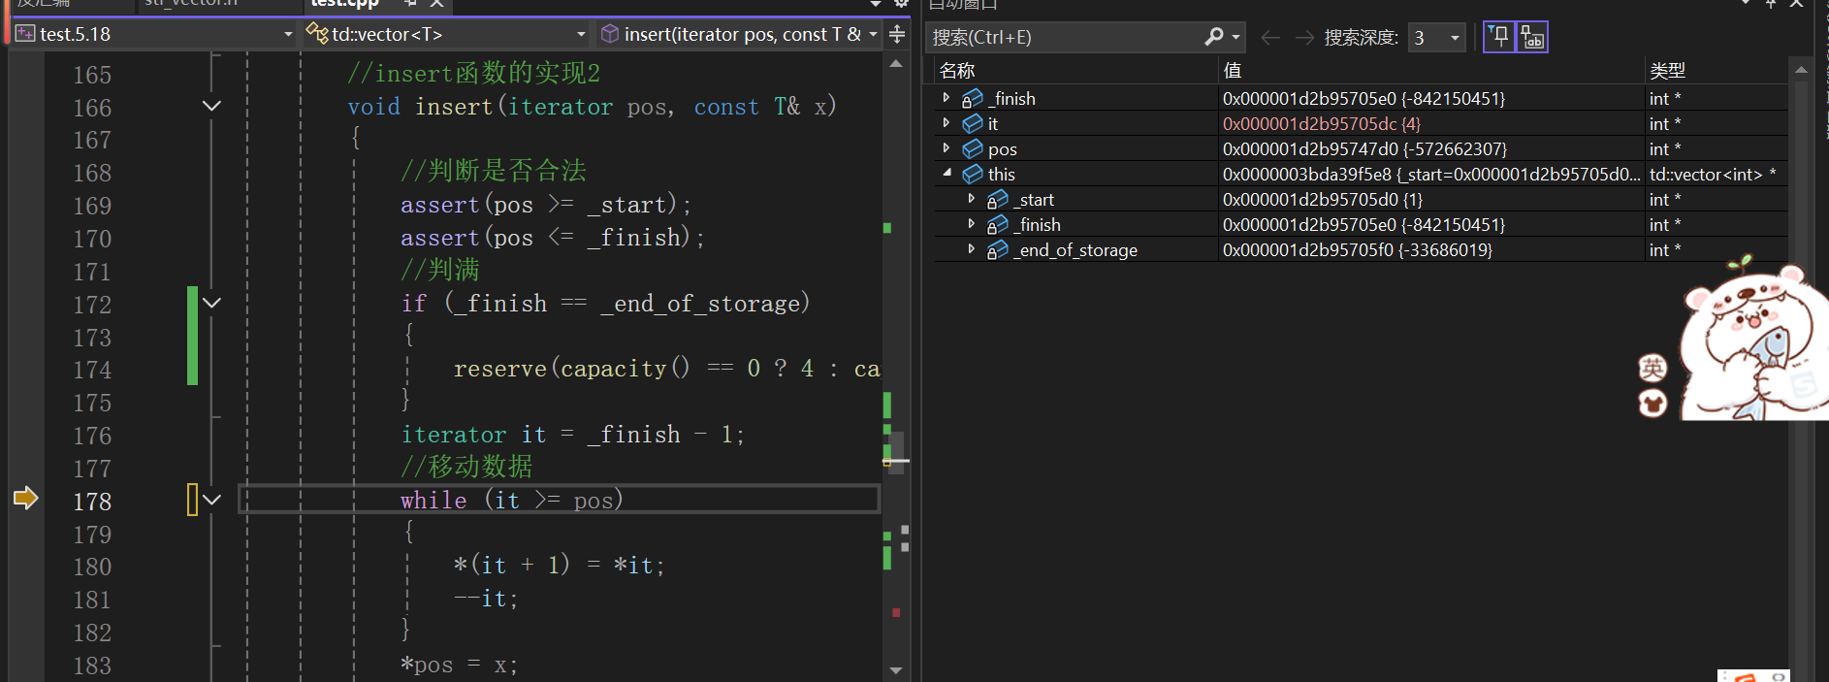The height and width of the screenshot is (682, 1829).
Task: Click the test.5.18 project icon in navigation bar
Action: click(x=25, y=34)
